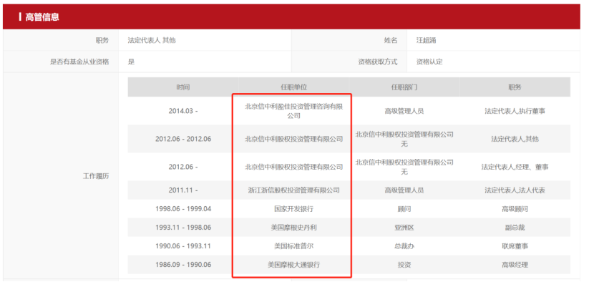Click 任职部门 cell in the row with 经理、董事
Screen dimensions: 594x282
tap(404, 167)
